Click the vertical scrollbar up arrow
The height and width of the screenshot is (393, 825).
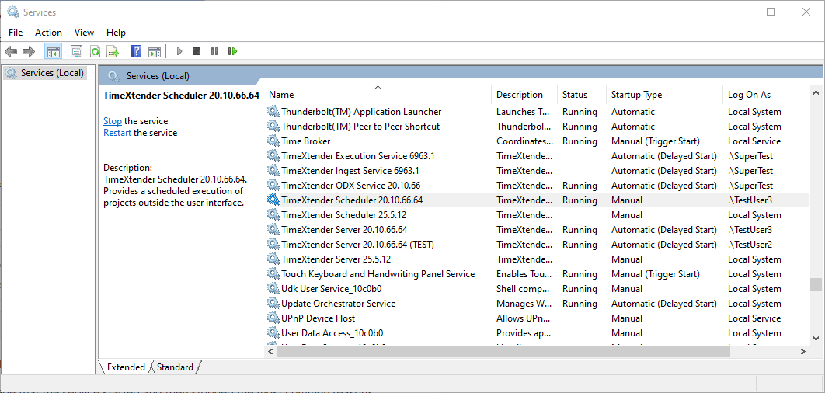[816, 92]
